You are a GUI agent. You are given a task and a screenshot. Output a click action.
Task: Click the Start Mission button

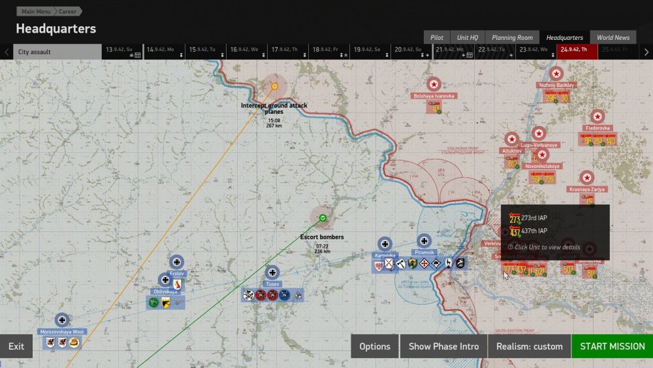tap(613, 346)
